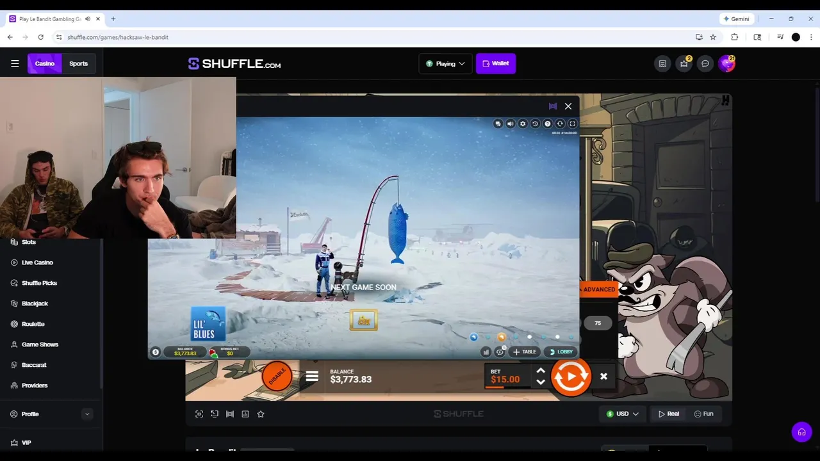The image size is (820, 461).
Task: Open live game history clock icon
Action: coord(535,124)
